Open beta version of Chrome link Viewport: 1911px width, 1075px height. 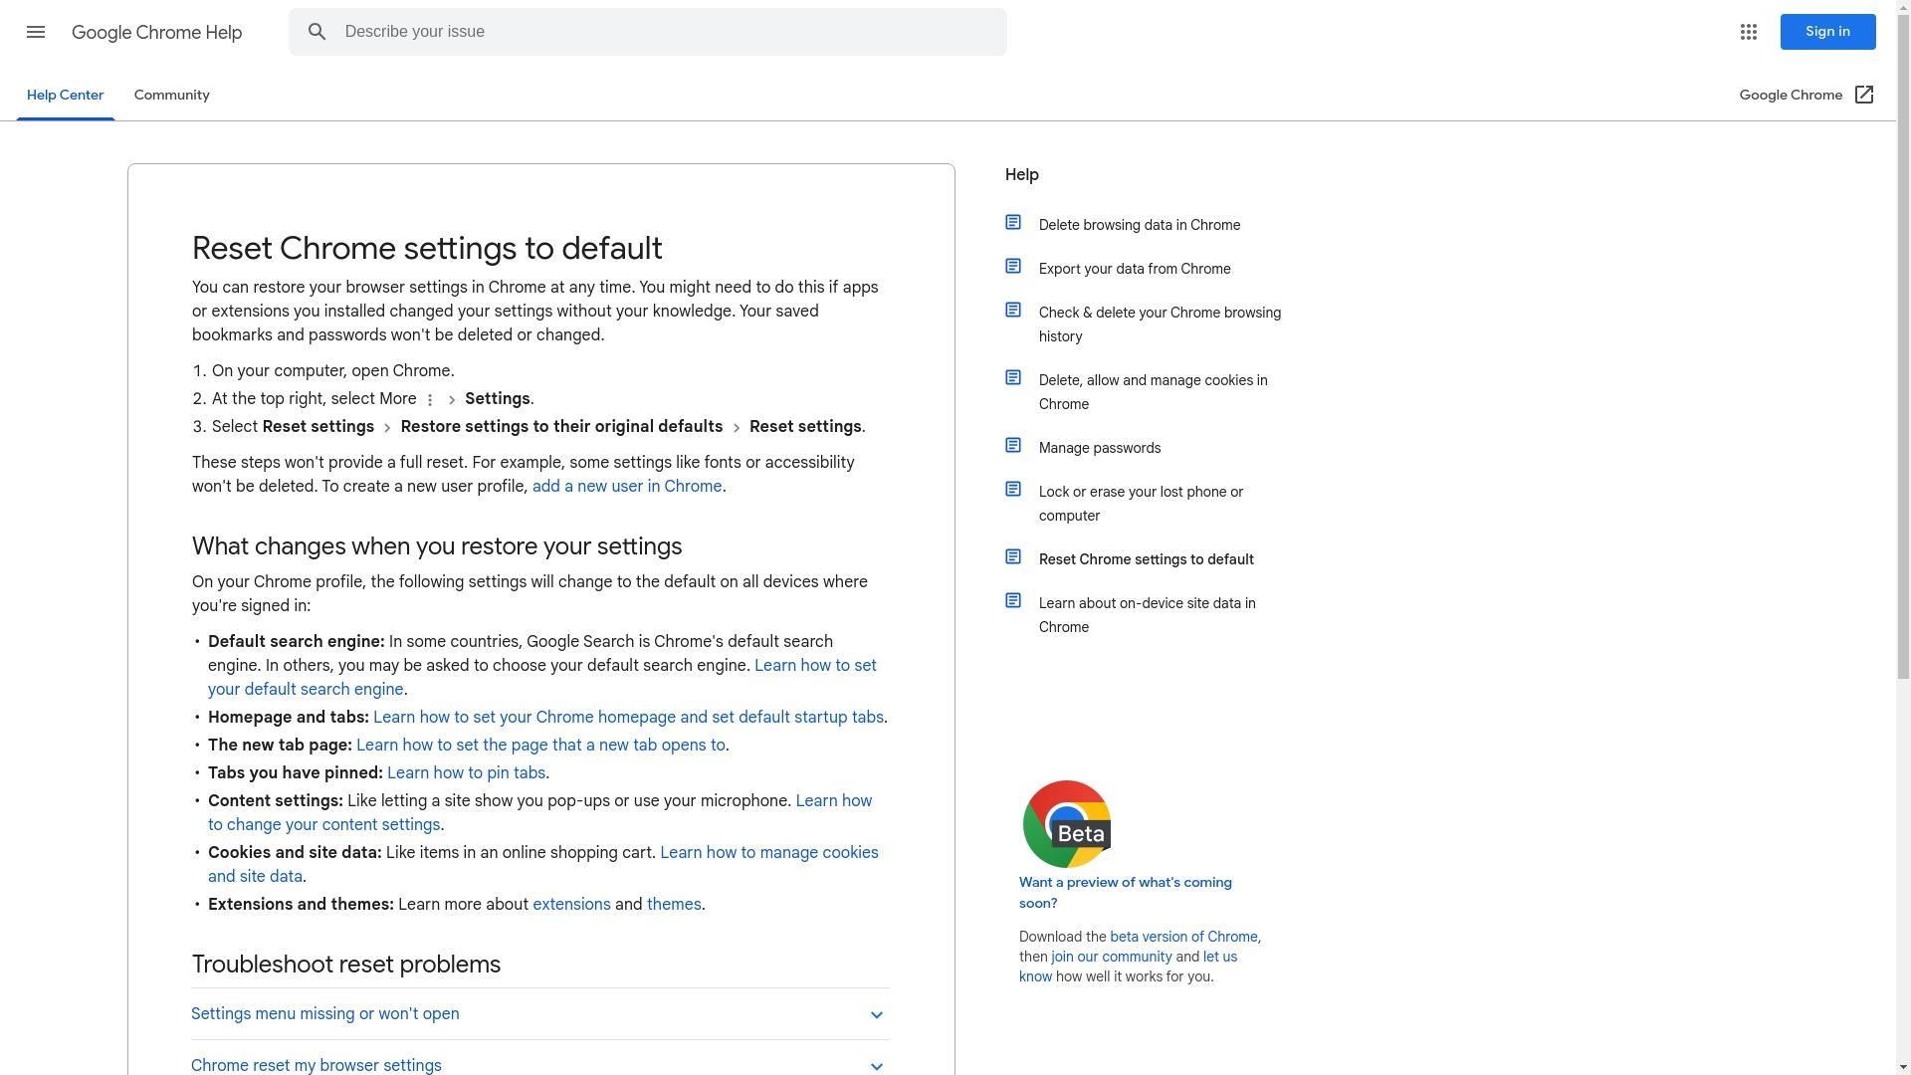point(1183,937)
